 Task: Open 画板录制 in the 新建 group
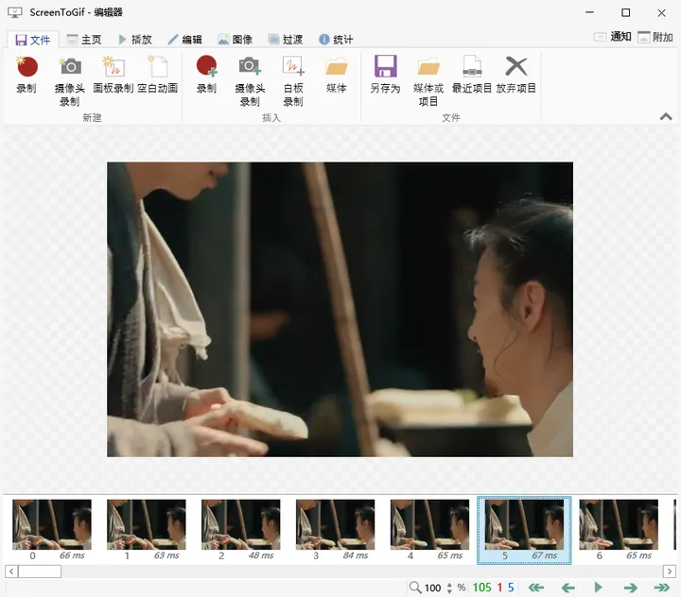point(113,75)
